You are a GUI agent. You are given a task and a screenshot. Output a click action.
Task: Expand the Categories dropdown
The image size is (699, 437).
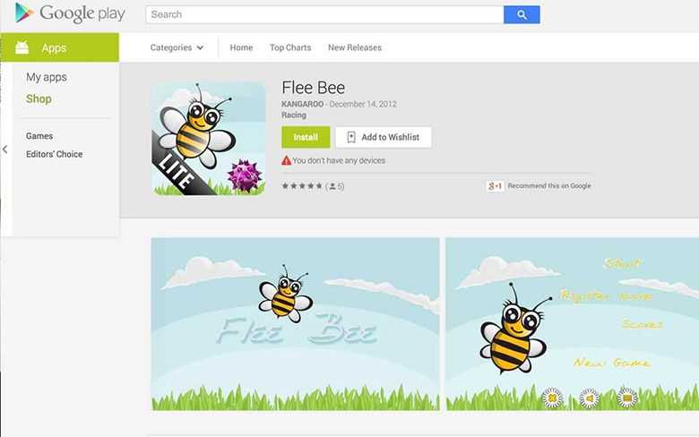(177, 47)
